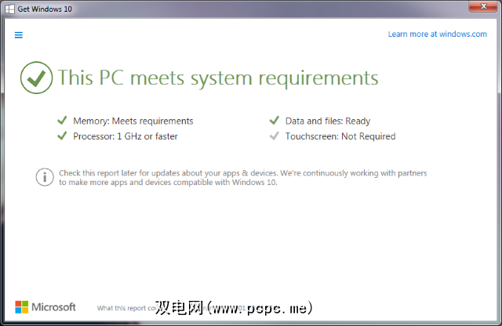The image size is (502, 326).
Task: Click the gray check beside Touchscreen
Action: [x=274, y=136]
